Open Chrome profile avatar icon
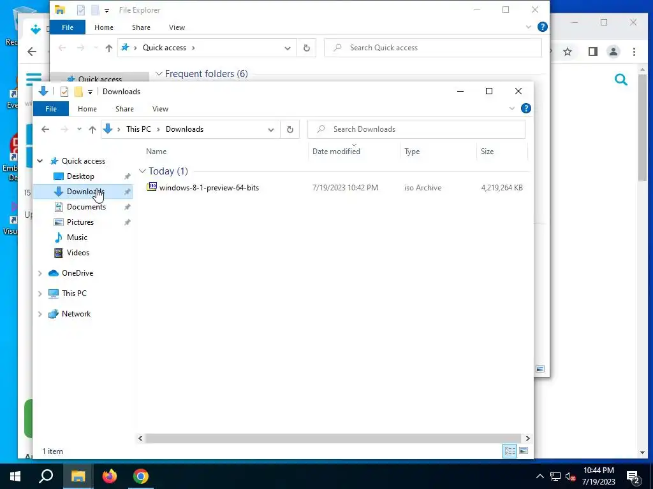The height and width of the screenshot is (489, 653). pos(613,52)
